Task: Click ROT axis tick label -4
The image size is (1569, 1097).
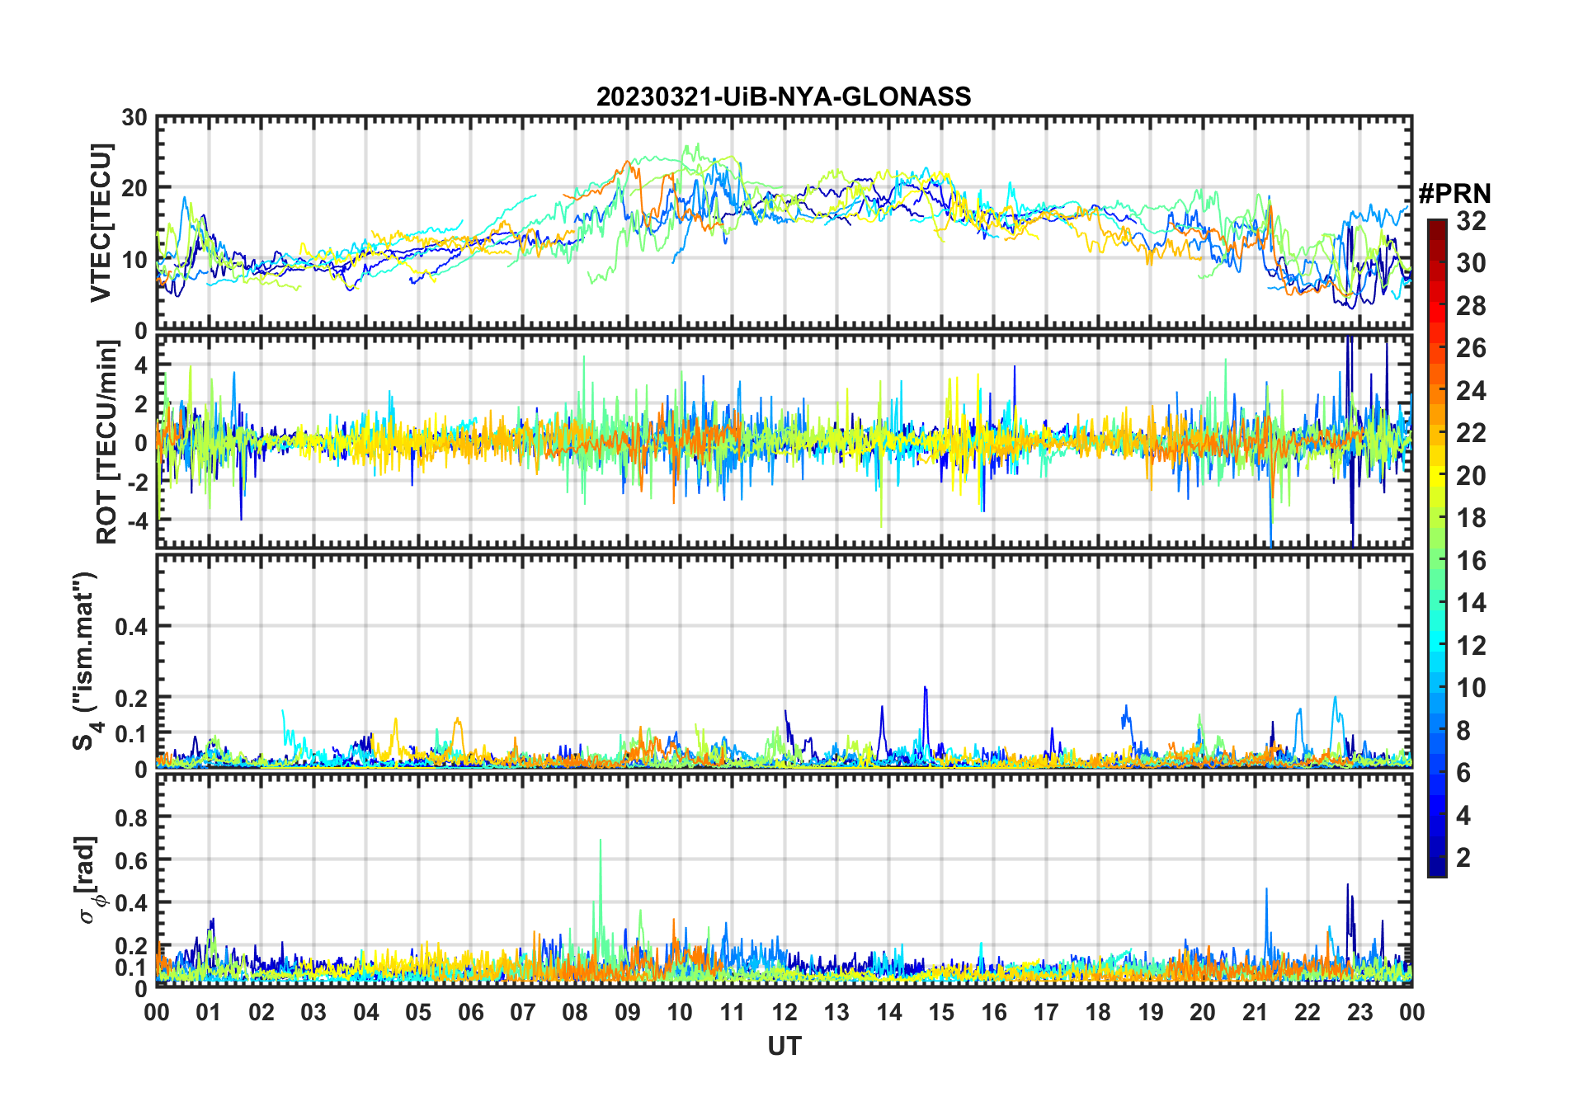Action: point(137,520)
